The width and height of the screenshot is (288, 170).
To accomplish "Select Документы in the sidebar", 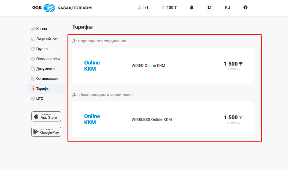I will 46,69.
